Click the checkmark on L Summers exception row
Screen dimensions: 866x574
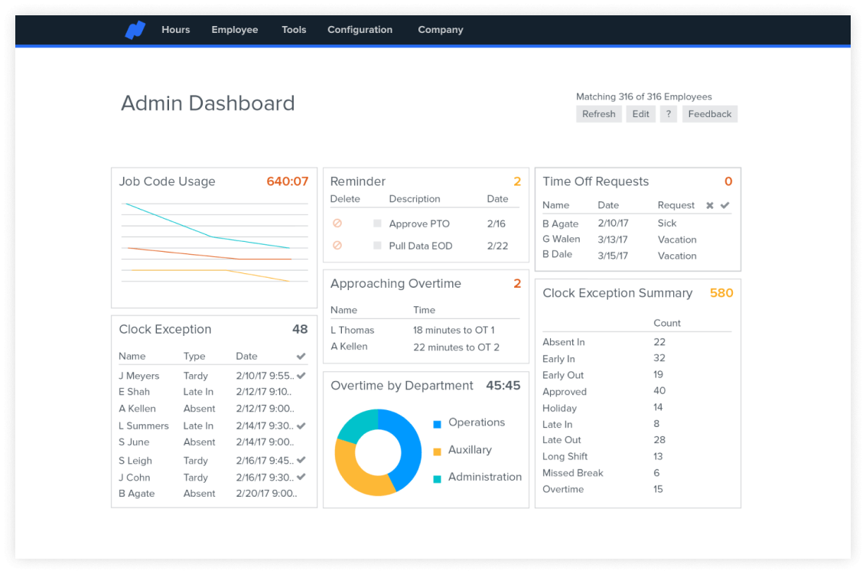coord(301,426)
